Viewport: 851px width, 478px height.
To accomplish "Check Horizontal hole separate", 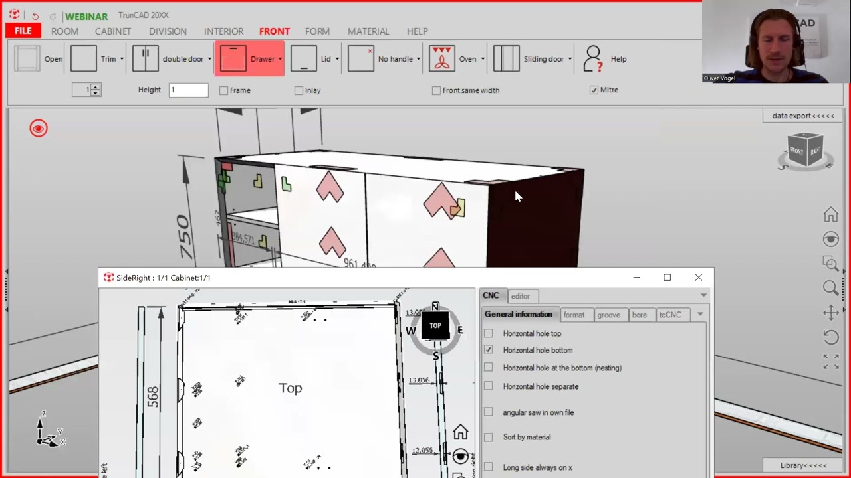I will [489, 386].
